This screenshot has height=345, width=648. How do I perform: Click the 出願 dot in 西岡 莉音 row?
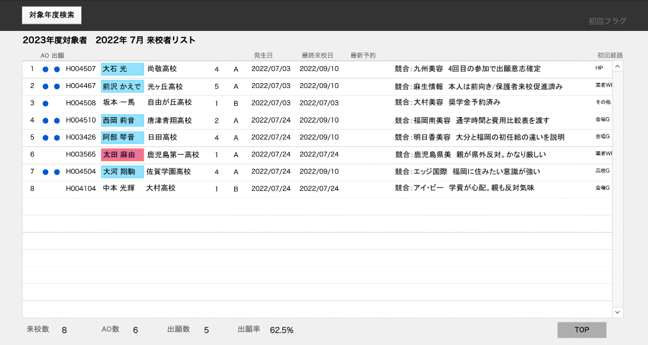tap(57, 121)
